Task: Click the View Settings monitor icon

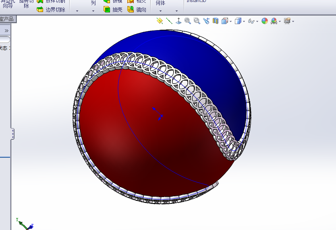Action: point(287,21)
